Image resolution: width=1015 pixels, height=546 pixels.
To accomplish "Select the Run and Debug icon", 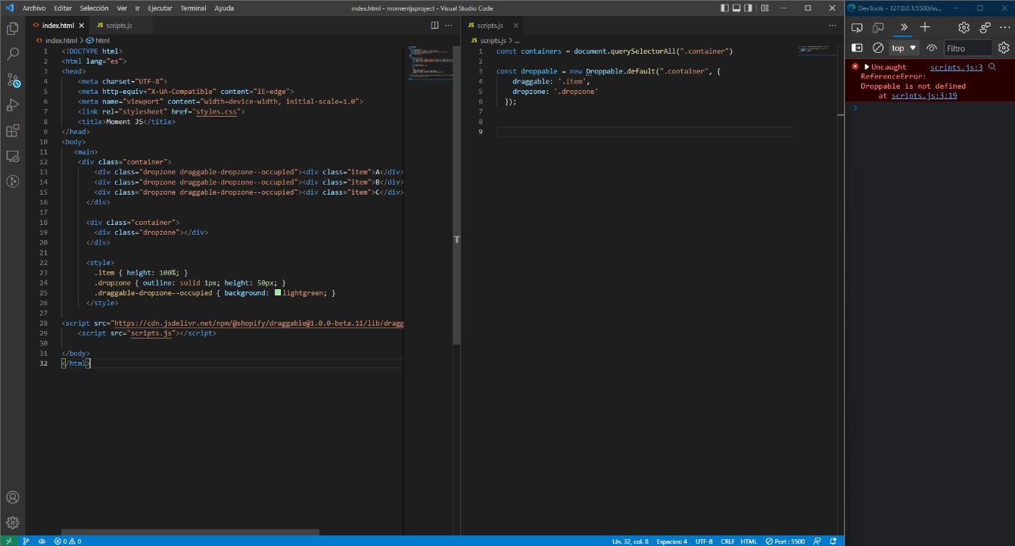I will coord(12,105).
